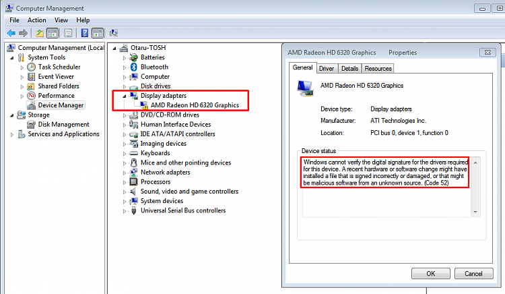Select the General tab
Screen dimensions: 505x294
point(302,67)
